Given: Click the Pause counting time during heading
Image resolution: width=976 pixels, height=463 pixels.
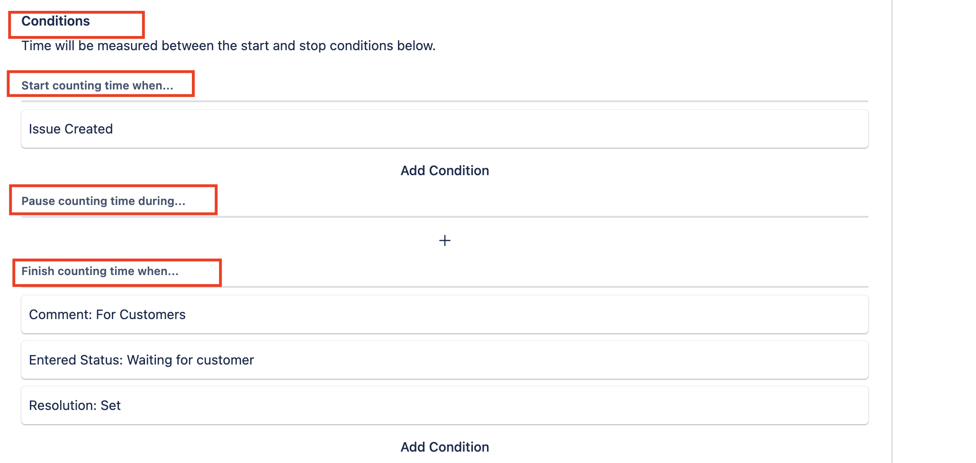Looking at the screenshot, I should (x=104, y=201).
